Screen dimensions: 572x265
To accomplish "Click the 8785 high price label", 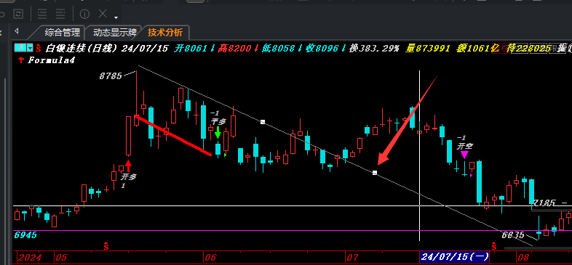I will coord(111,76).
